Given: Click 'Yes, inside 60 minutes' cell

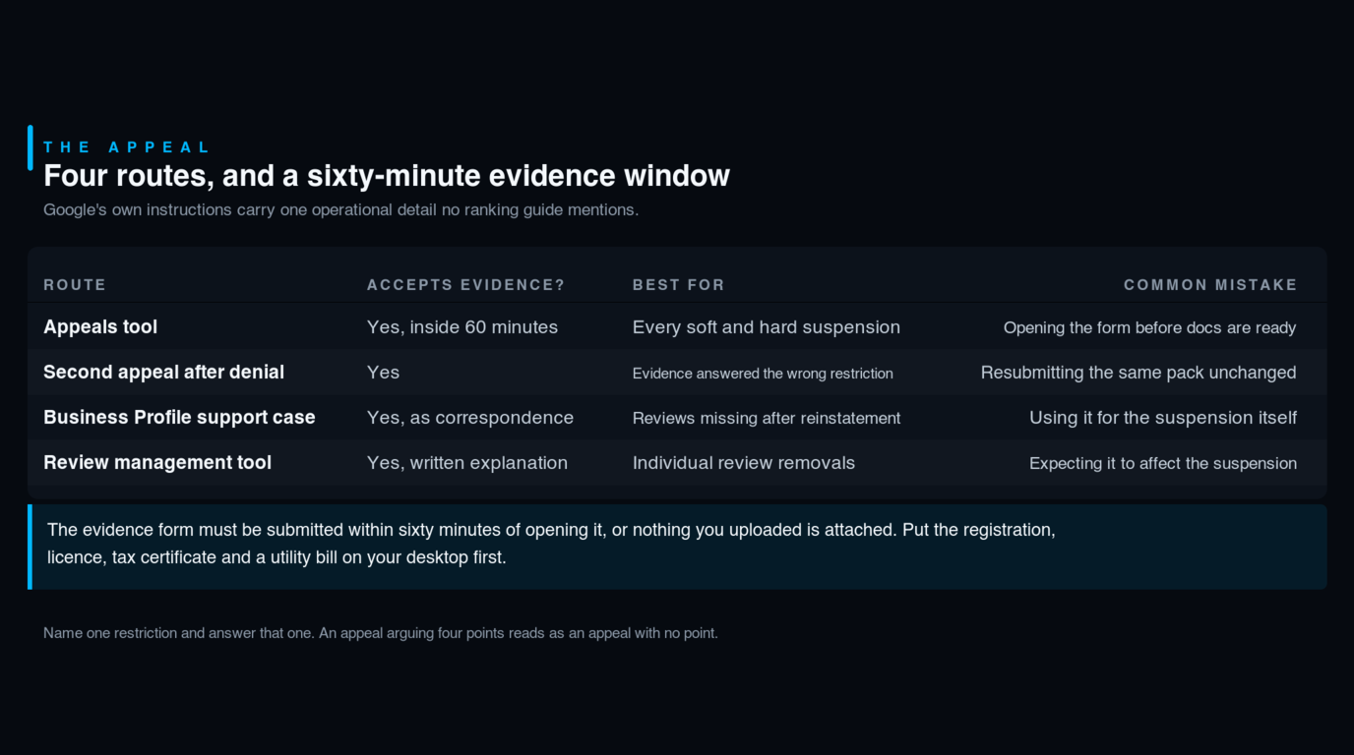Looking at the screenshot, I should (462, 327).
